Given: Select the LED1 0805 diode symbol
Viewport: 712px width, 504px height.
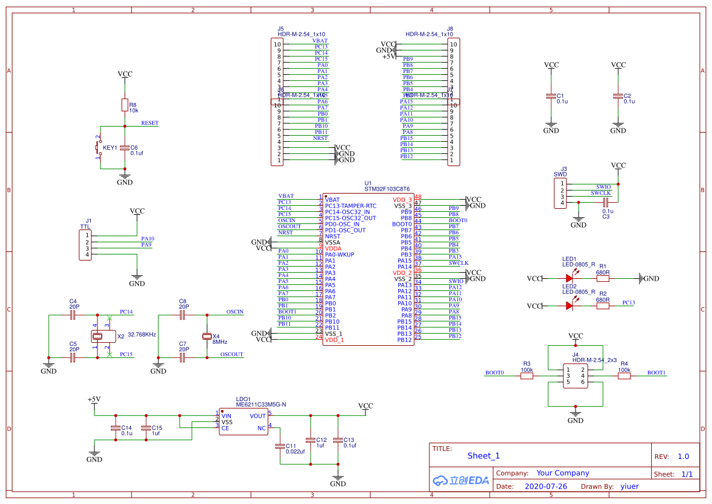Looking at the screenshot, I should click(x=569, y=279).
